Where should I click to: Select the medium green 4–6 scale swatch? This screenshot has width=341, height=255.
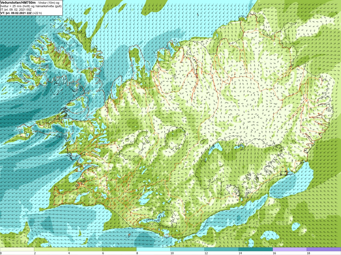click(85, 249)
